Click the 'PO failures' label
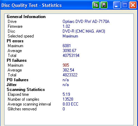This screenshot has height=126, width=138. pyautogui.click(x=17, y=80)
